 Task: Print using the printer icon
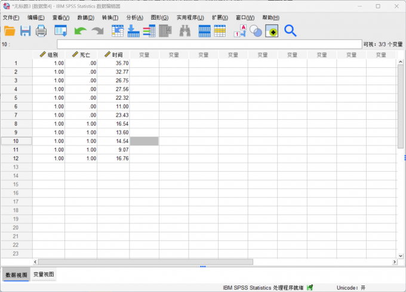[x=41, y=31]
